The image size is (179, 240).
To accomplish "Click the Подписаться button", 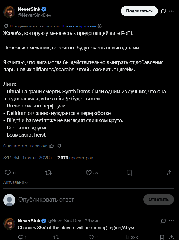I will point(139,11).
